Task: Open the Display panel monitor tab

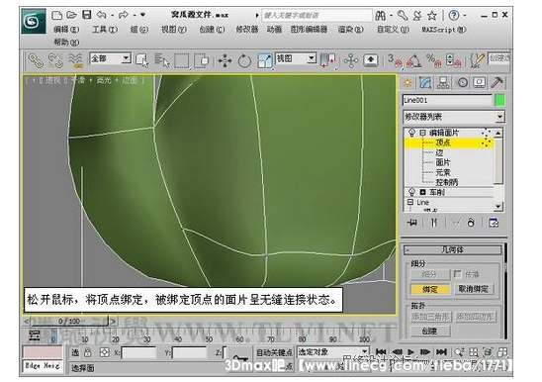Action: pos(480,83)
